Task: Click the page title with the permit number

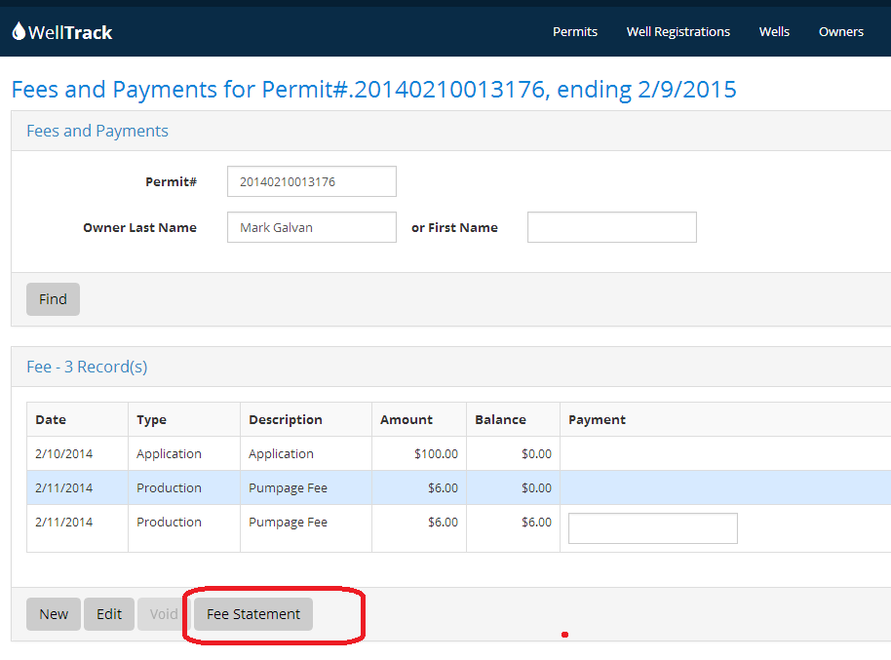Action: pyautogui.click(x=374, y=90)
